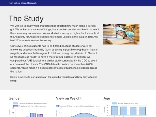The height and width of the screenshot is (117, 156).
Task: Click legend text 'Proportion of gals that get that much sleep'
Action: 33,106
